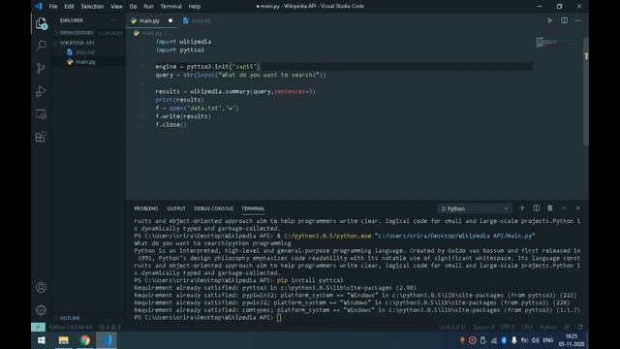
Task: Select the Terminal panel tab
Action: click(253, 208)
